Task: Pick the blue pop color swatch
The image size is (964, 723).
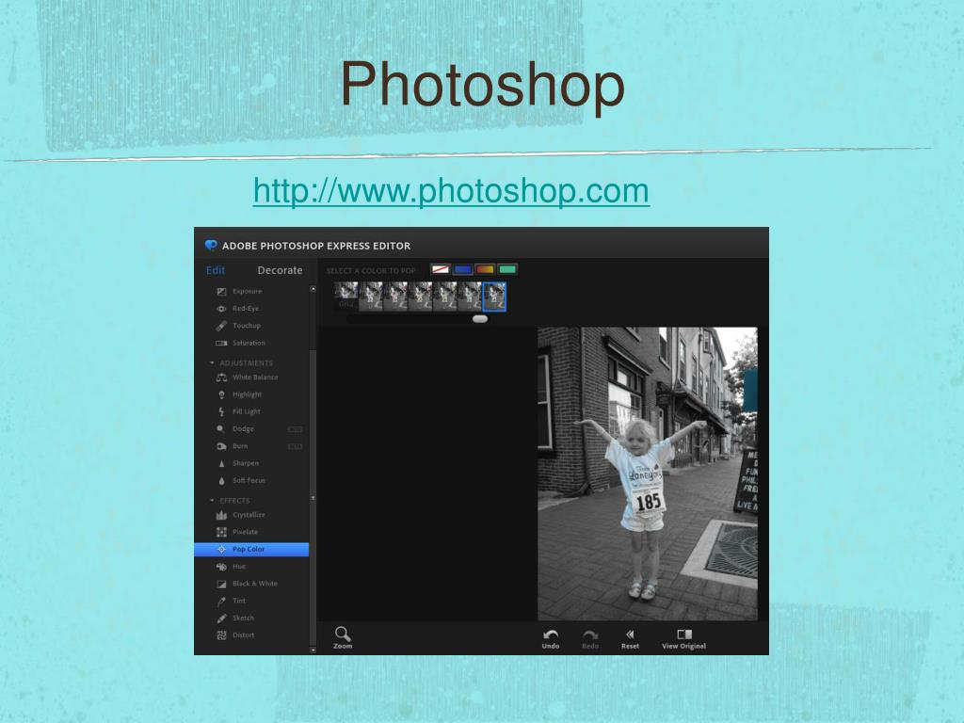Action: [462, 269]
